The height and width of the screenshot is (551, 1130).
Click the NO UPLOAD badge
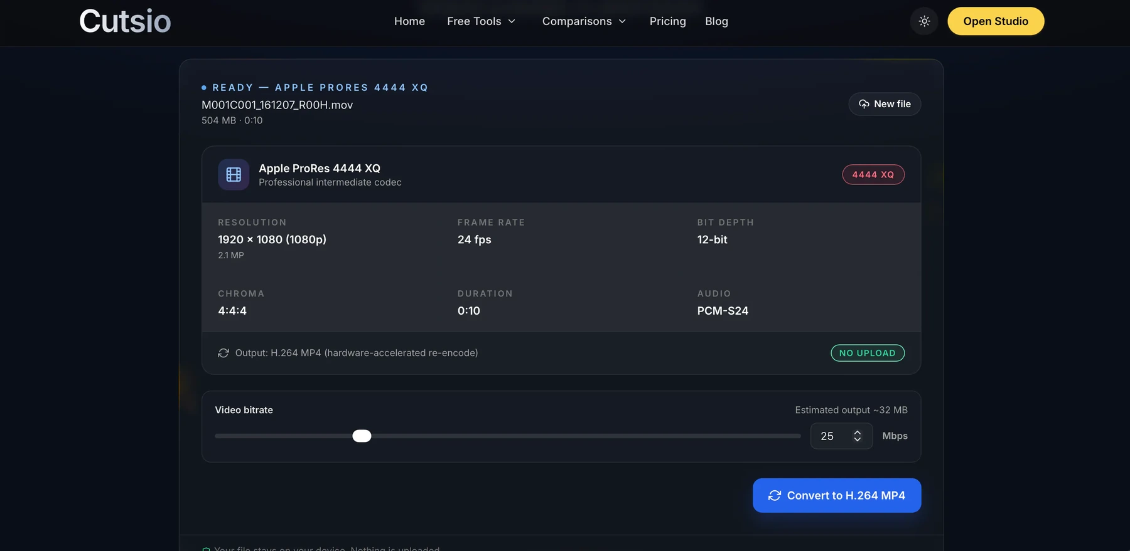tap(868, 353)
